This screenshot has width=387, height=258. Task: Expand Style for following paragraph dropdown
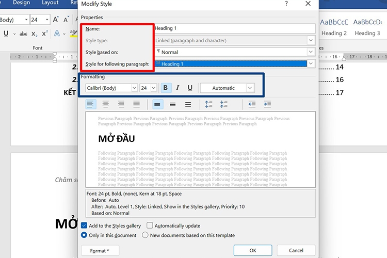pyautogui.click(x=311, y=63)
